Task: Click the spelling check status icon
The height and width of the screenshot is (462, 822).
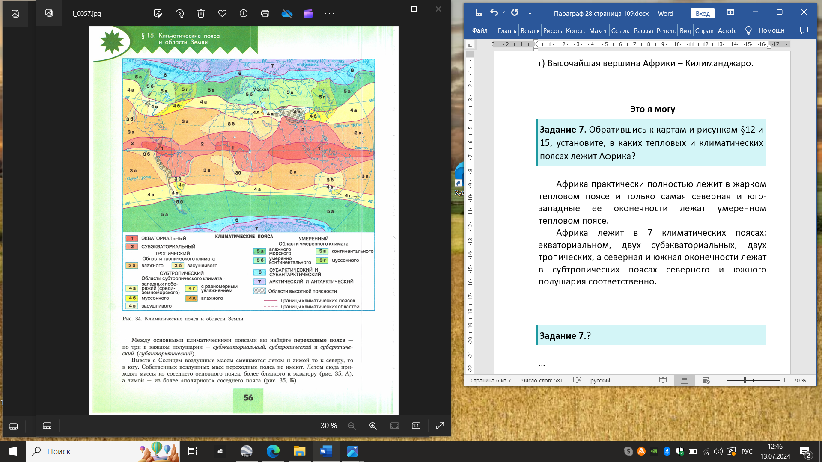Action: [x=577, y=380]
